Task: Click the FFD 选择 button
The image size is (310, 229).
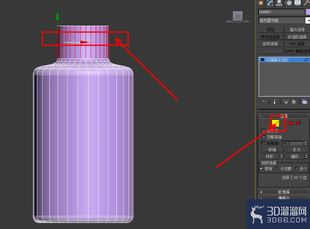Action: tap(297, 44)
